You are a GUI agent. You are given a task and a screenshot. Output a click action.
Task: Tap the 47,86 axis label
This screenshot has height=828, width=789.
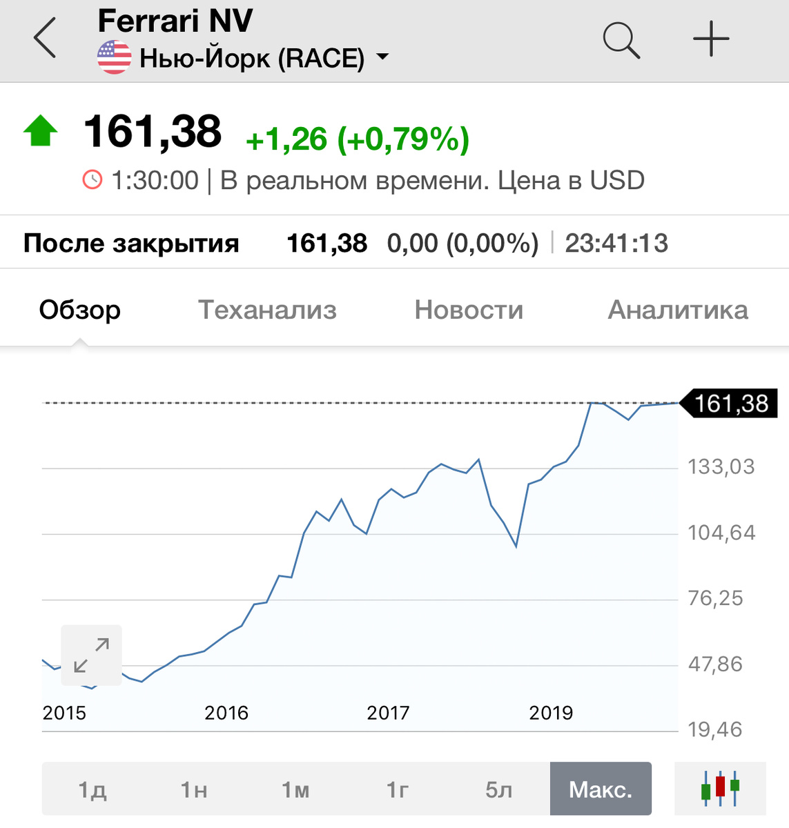(715, 664)
